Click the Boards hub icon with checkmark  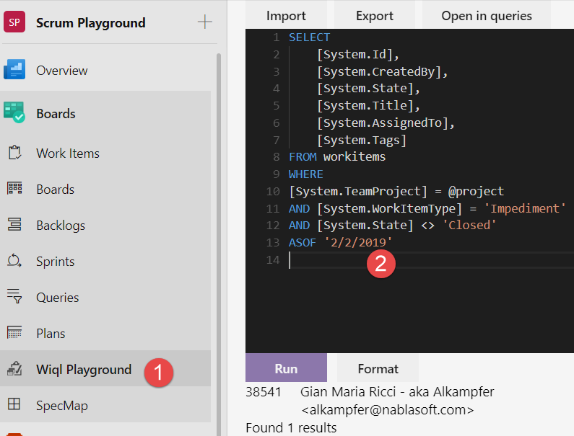click(x=14, y=113)
